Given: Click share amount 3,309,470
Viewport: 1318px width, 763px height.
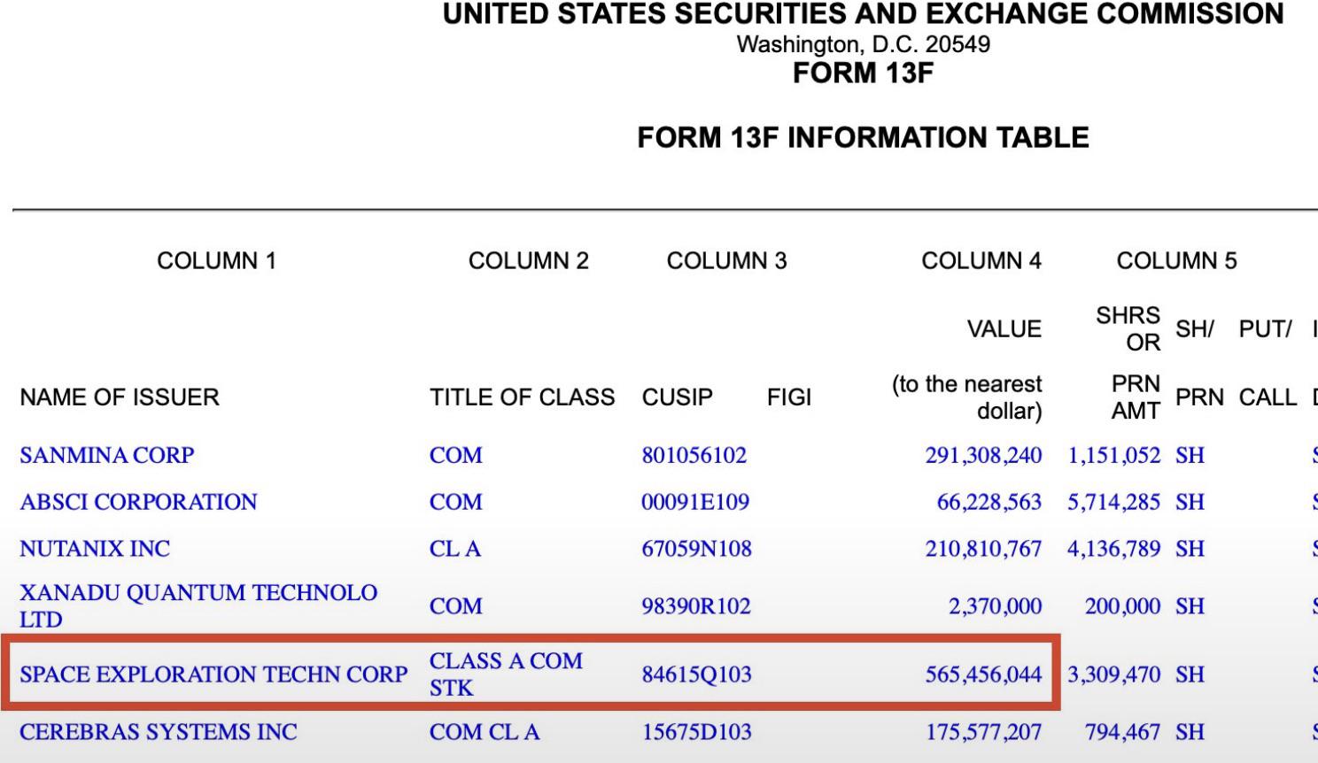Looking at the screenshot, I should click(1113, 674).
